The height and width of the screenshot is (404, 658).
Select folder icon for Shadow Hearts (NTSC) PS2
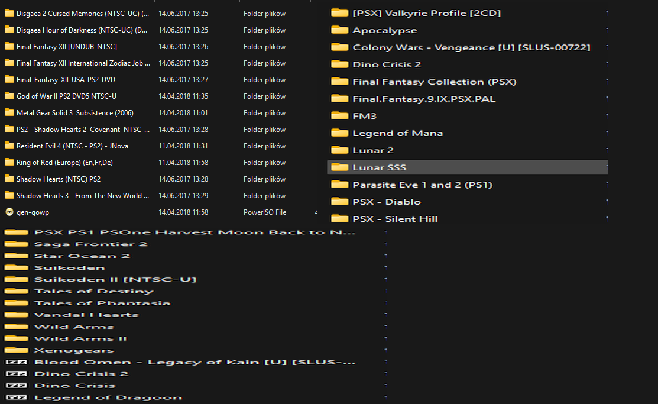(x=9, y=179)
